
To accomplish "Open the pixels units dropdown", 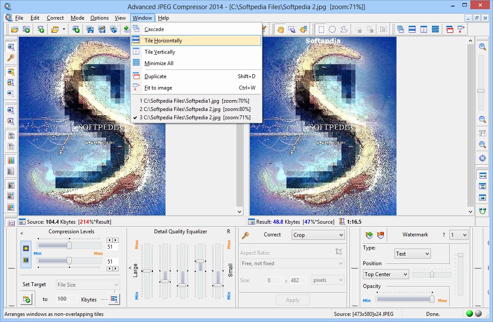I will (328, 280).
